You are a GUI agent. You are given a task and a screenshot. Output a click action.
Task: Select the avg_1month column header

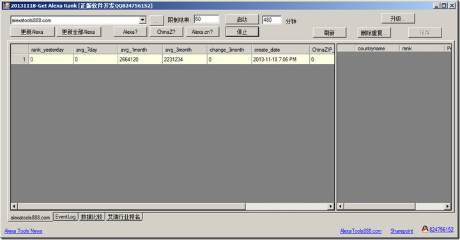tap(140, 50)
